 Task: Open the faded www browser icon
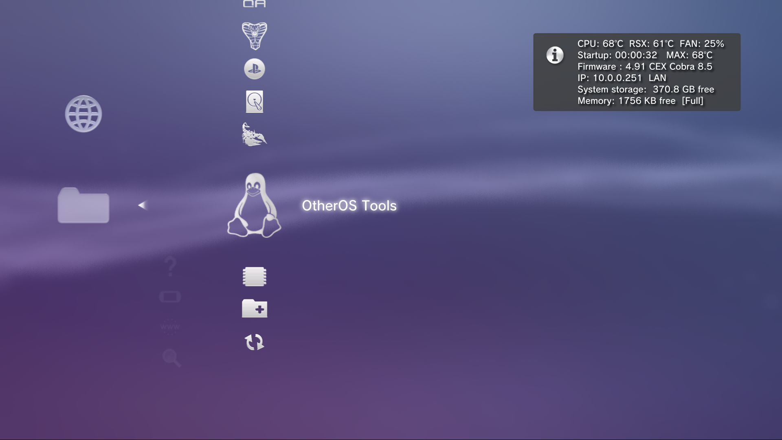click(170, 327)
